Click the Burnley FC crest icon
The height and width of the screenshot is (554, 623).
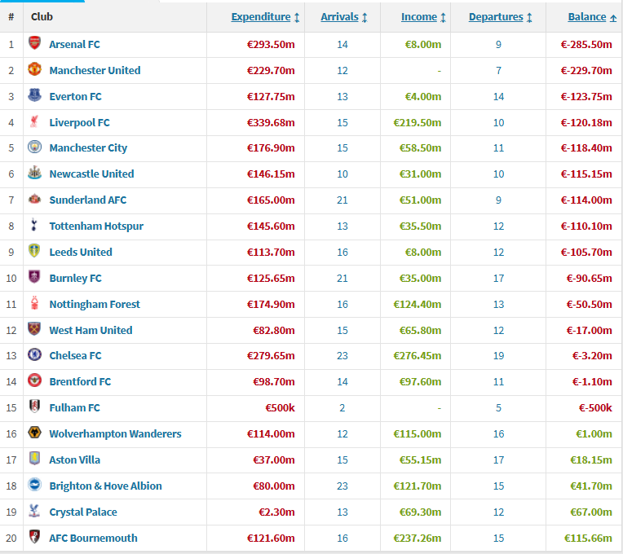(34, 277)
